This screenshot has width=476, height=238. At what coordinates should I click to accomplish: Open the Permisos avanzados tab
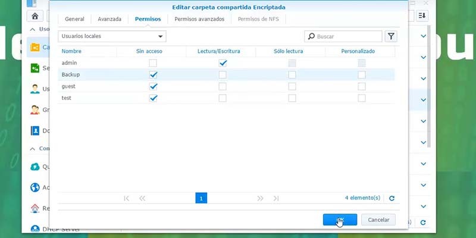199,19
